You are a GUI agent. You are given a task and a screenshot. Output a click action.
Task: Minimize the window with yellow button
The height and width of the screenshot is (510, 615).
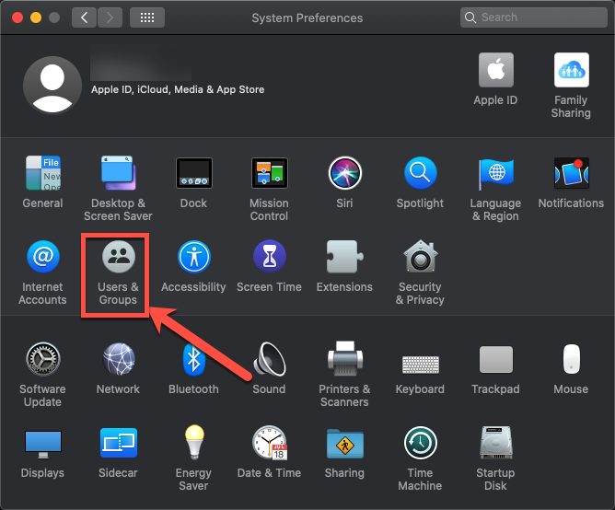point(36,17)
